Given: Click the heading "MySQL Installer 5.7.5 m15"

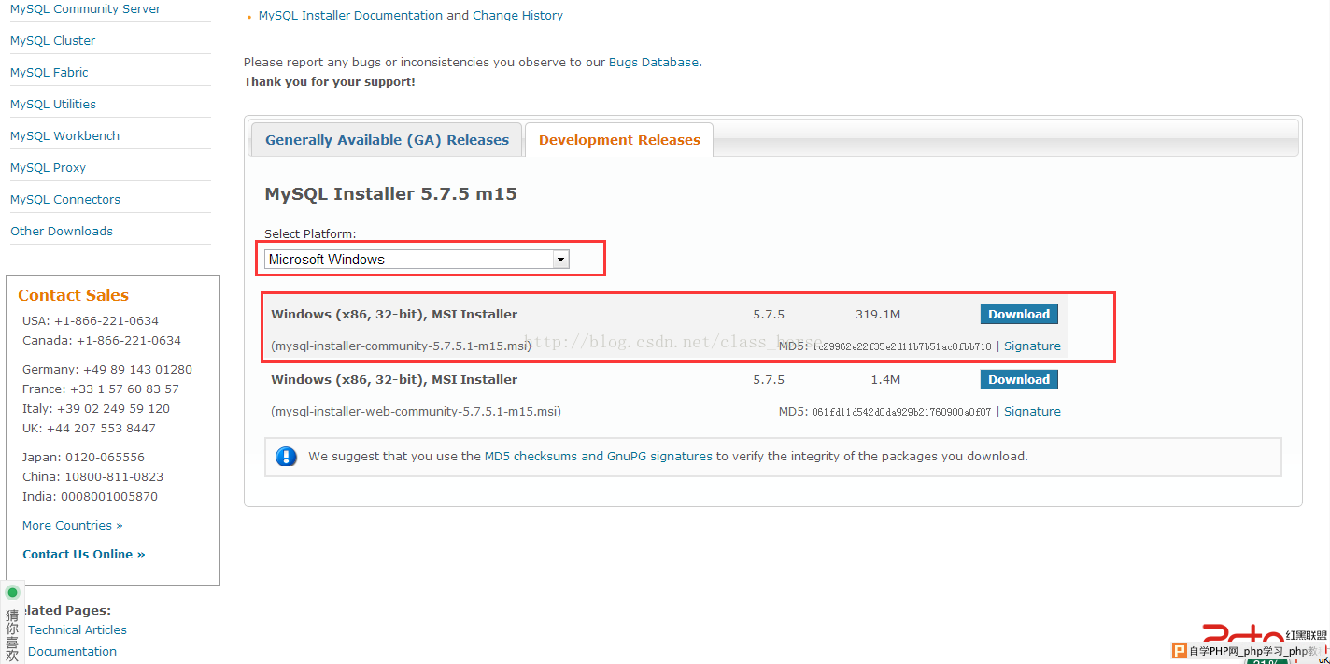Looking at the screenshot, I should (x=390, y=194).
